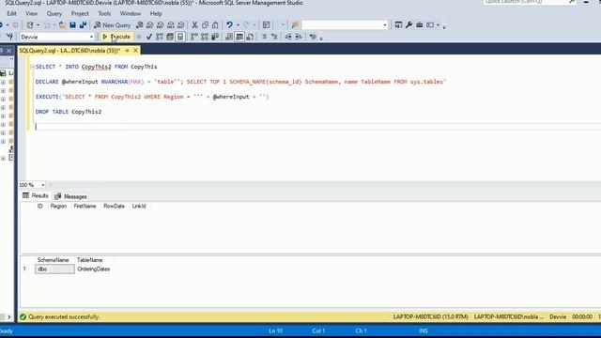Click the Save icon in the toolbar
Screen dimensions: 601x338
tap(73, 25)
